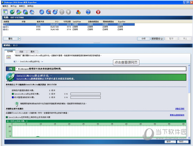Click the 屬性 button
This screenshot has height=146, width=193.
[10, 39]
